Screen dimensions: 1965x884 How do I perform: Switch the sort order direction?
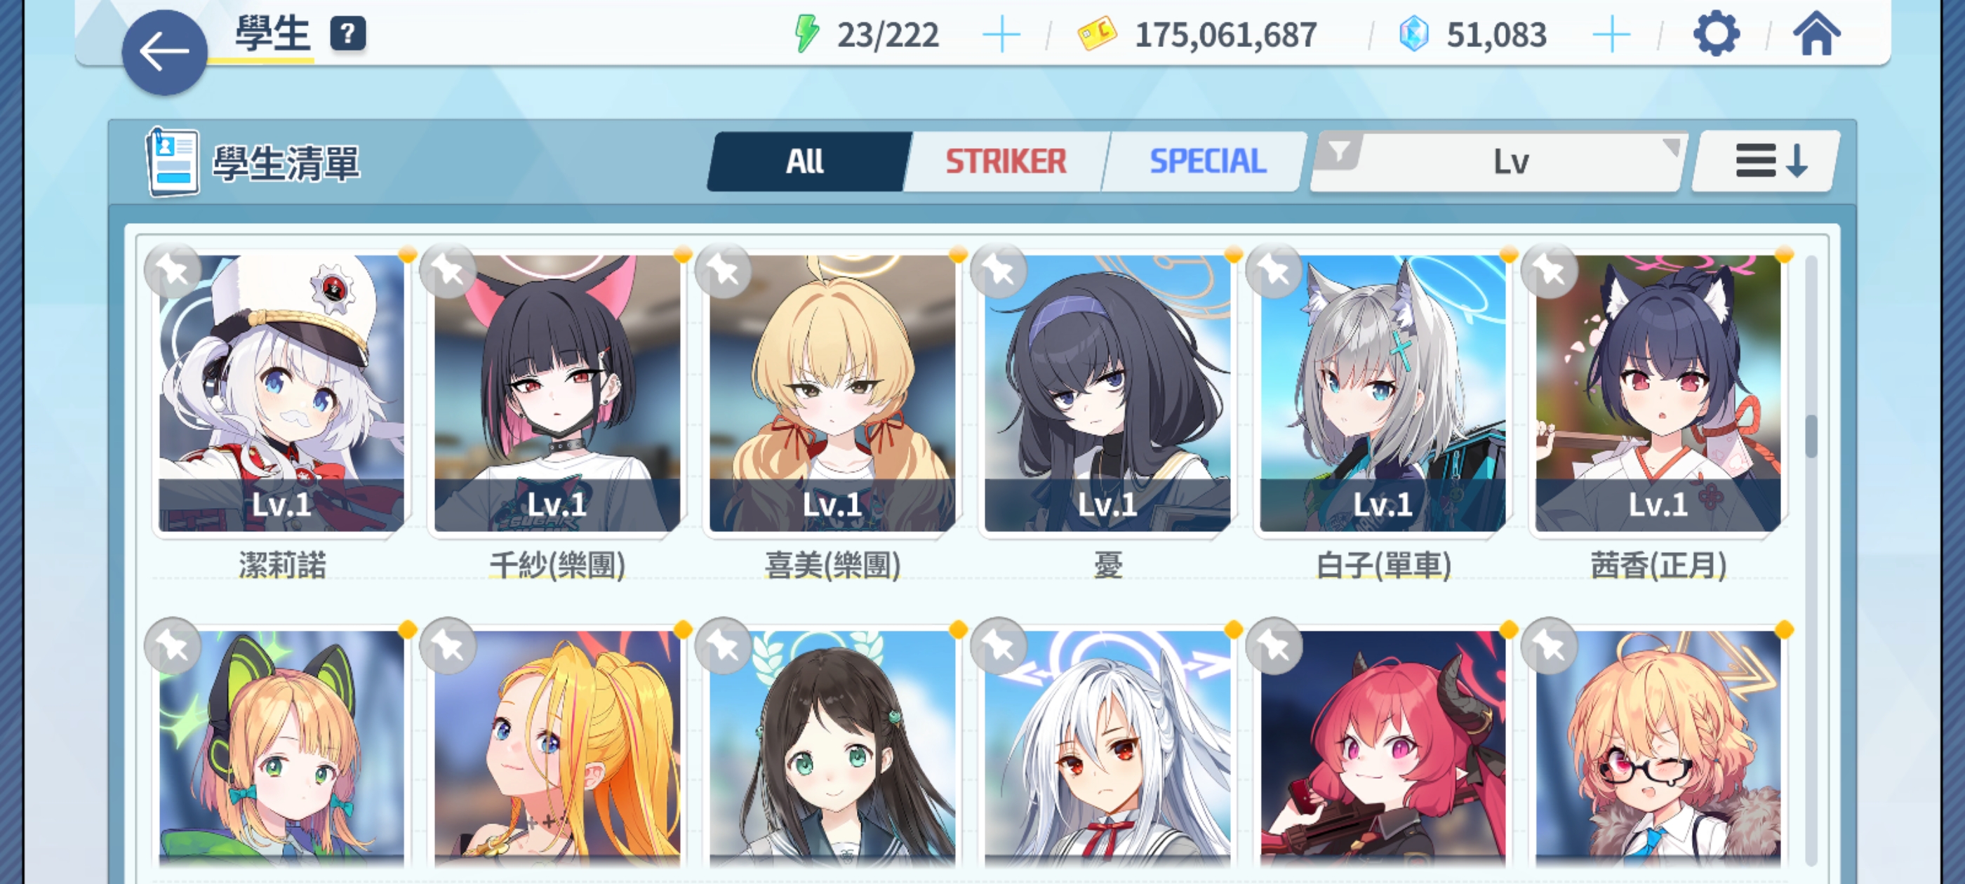[x=1766, y=161]
